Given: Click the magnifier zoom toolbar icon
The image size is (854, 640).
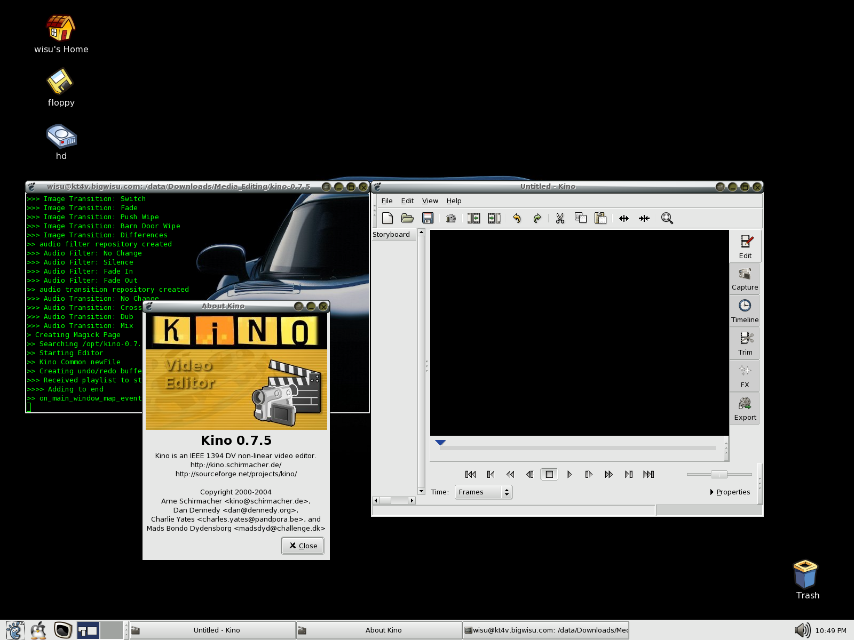Looking at the screenshot, I should [x=667, y=218].
